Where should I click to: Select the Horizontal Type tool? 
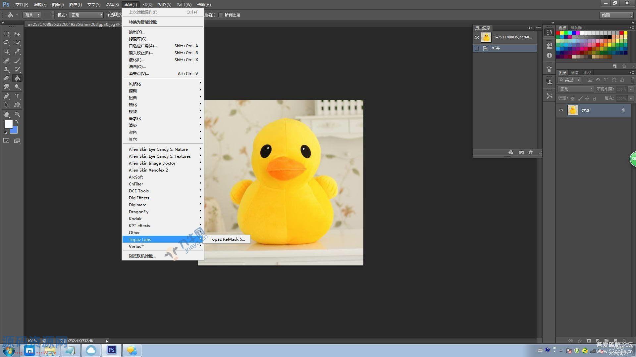pyautogui.click(x=18, y=96)
